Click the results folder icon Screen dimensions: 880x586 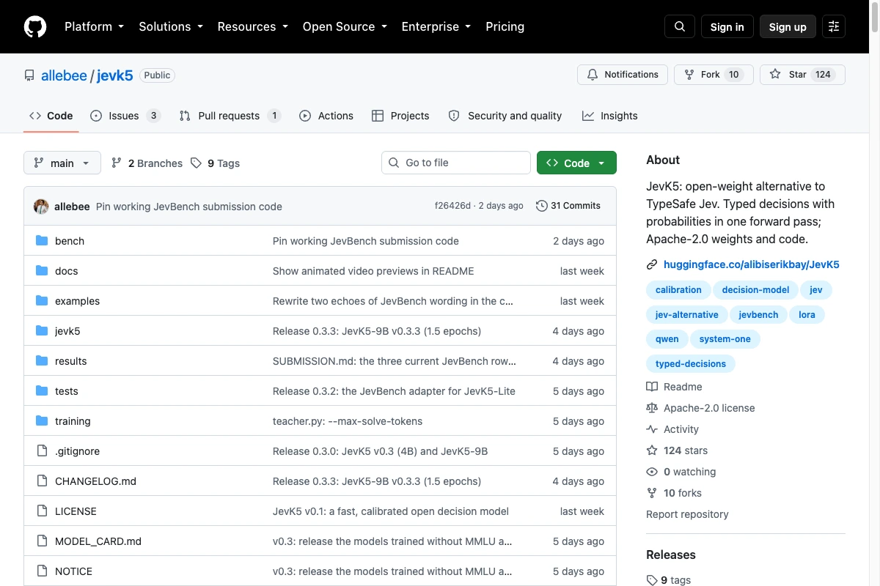point(42,361)
